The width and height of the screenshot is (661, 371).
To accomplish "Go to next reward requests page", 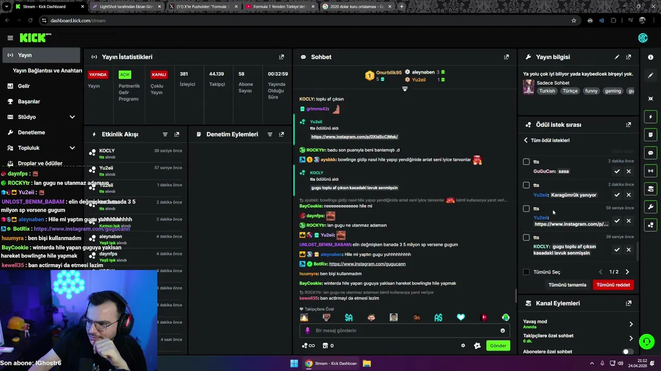I will (627, 272).
